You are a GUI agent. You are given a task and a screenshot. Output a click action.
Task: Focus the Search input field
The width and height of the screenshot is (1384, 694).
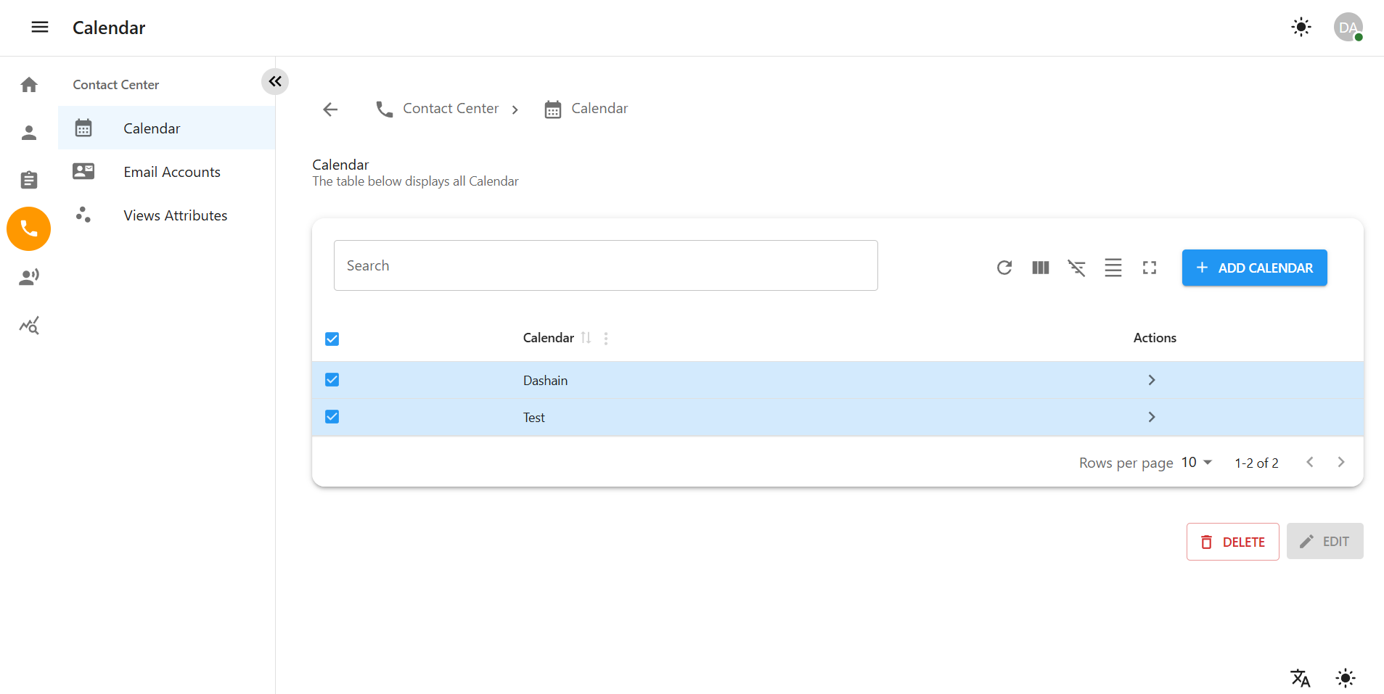point(605,265)
